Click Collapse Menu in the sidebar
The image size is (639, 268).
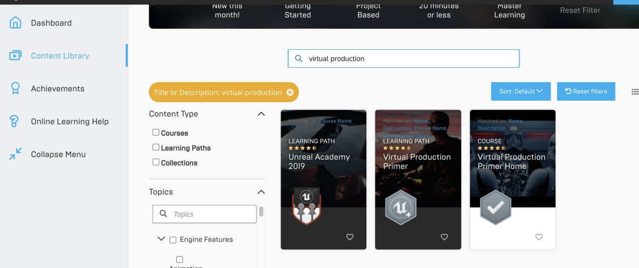point(58,154)
